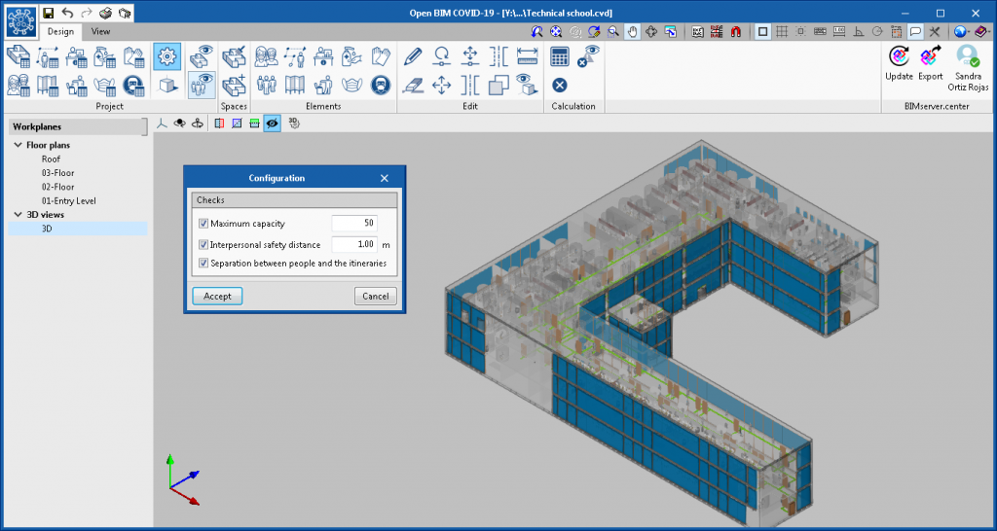Switch to the View tab
The image size is (997, 531).
coord(100,31)
